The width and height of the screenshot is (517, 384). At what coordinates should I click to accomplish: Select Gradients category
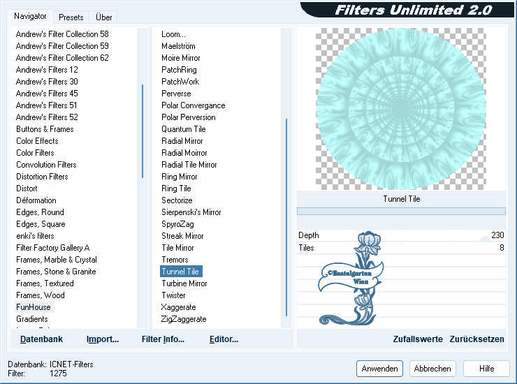[32, 319]
